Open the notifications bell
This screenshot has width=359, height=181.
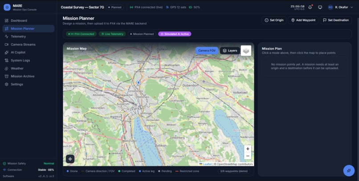coord(310,7)
